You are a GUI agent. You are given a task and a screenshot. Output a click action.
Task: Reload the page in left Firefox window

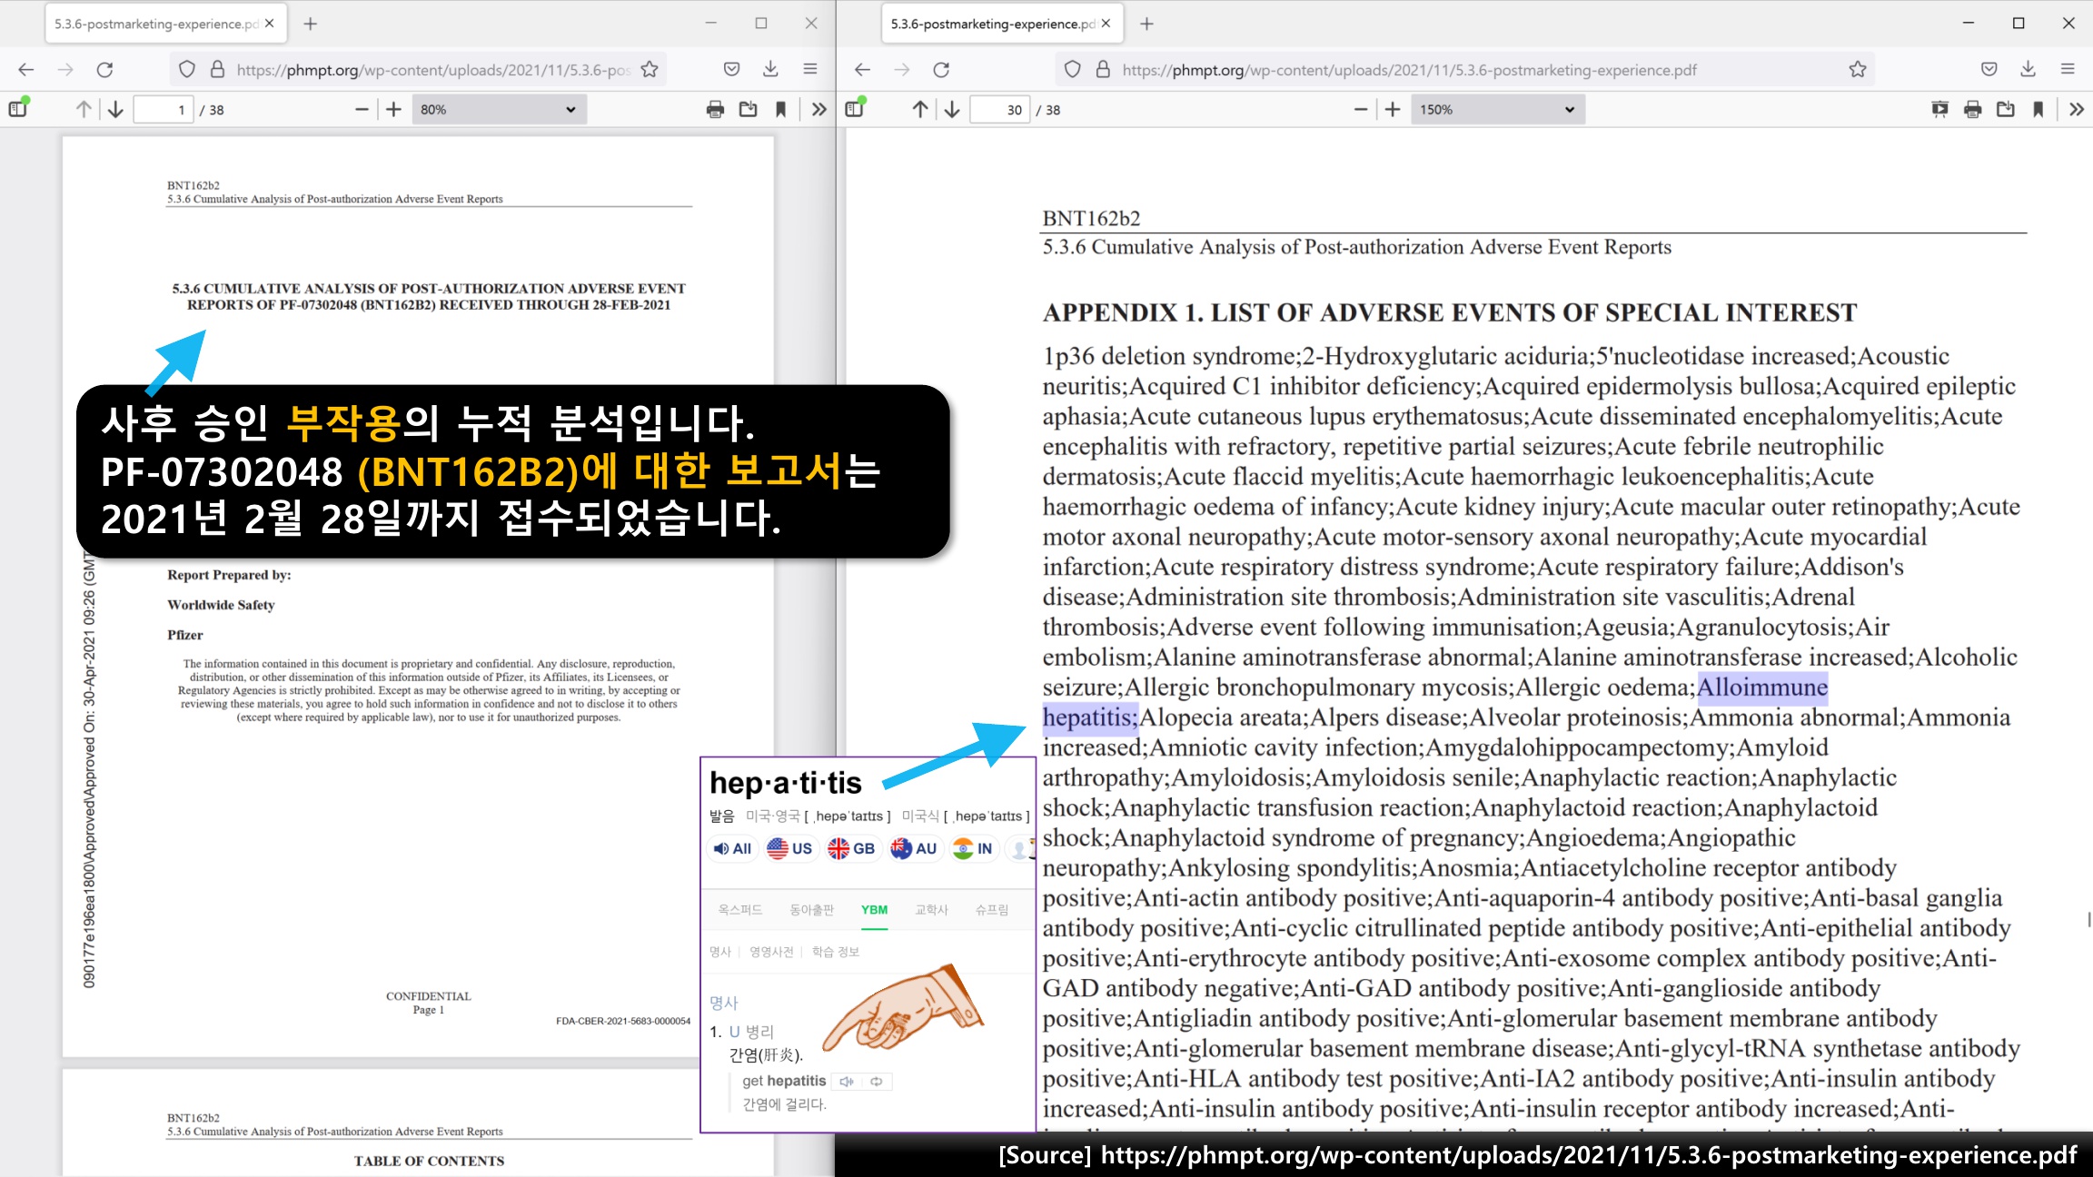point(105,69)
